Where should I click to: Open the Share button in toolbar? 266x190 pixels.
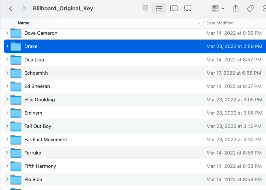[x=235, y=8]
